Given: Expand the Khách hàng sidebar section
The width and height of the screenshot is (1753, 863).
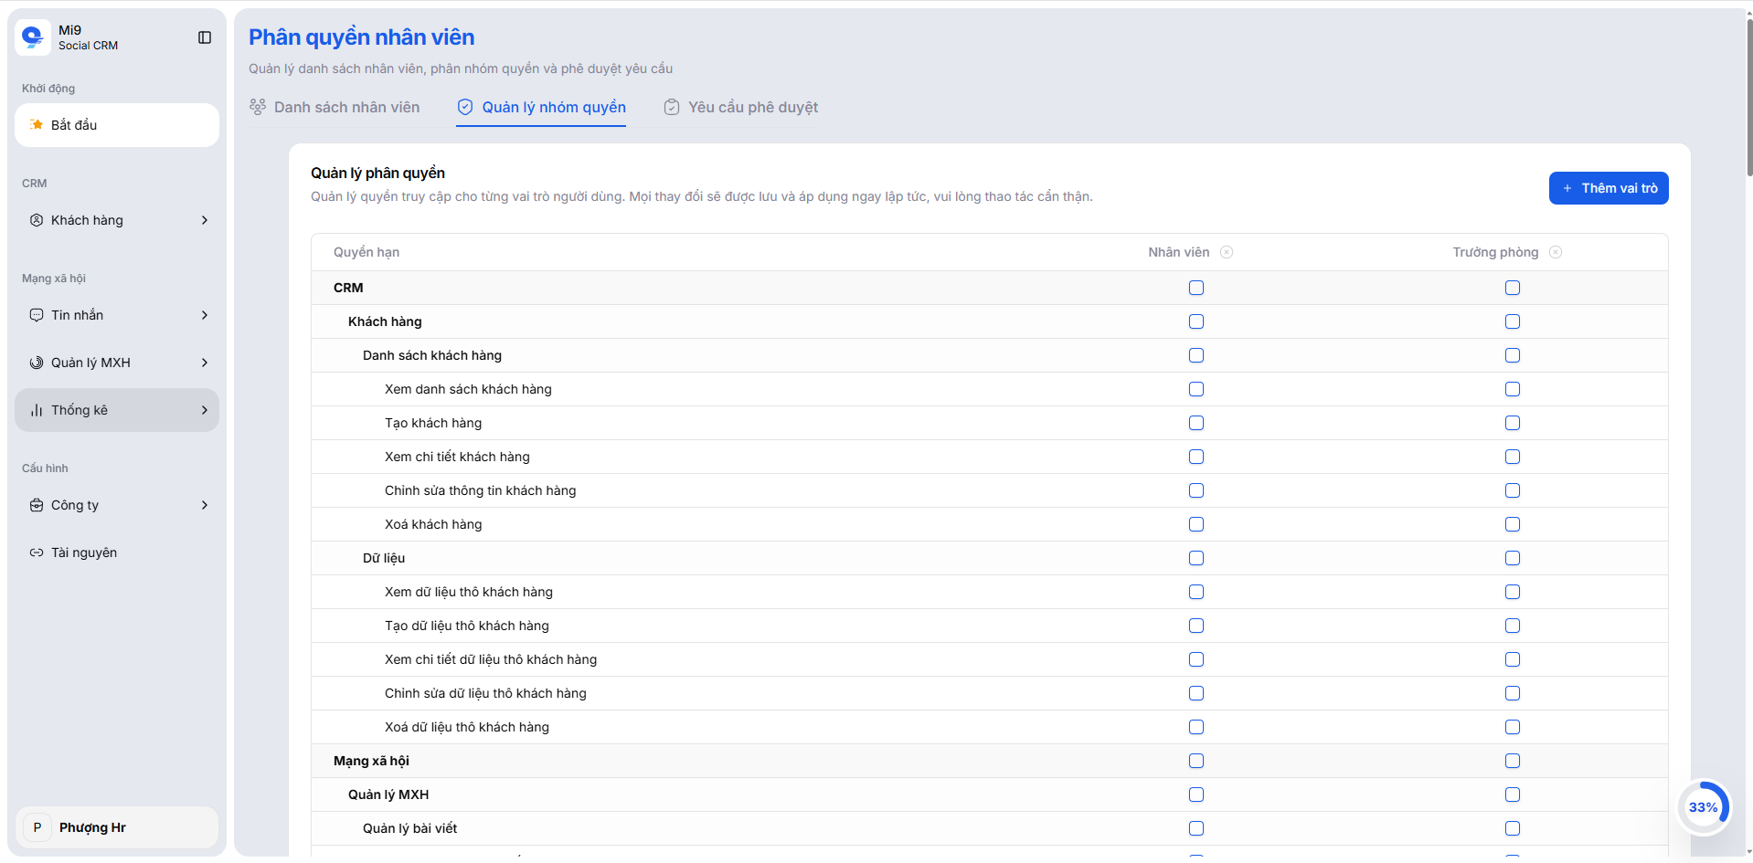Looking at the screenshot, I should click(205, 220).
